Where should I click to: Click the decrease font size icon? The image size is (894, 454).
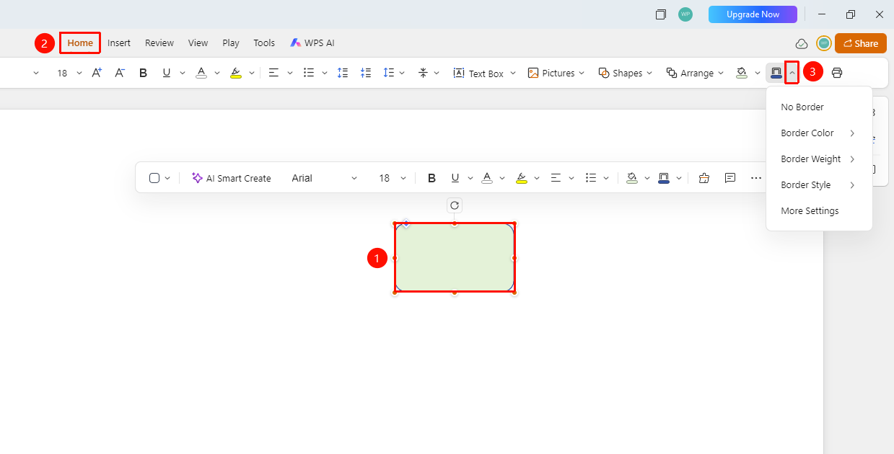[x=120, y=73]
